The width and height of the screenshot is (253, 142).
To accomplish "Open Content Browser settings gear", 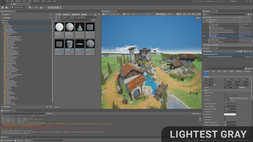I will (99, 15).
